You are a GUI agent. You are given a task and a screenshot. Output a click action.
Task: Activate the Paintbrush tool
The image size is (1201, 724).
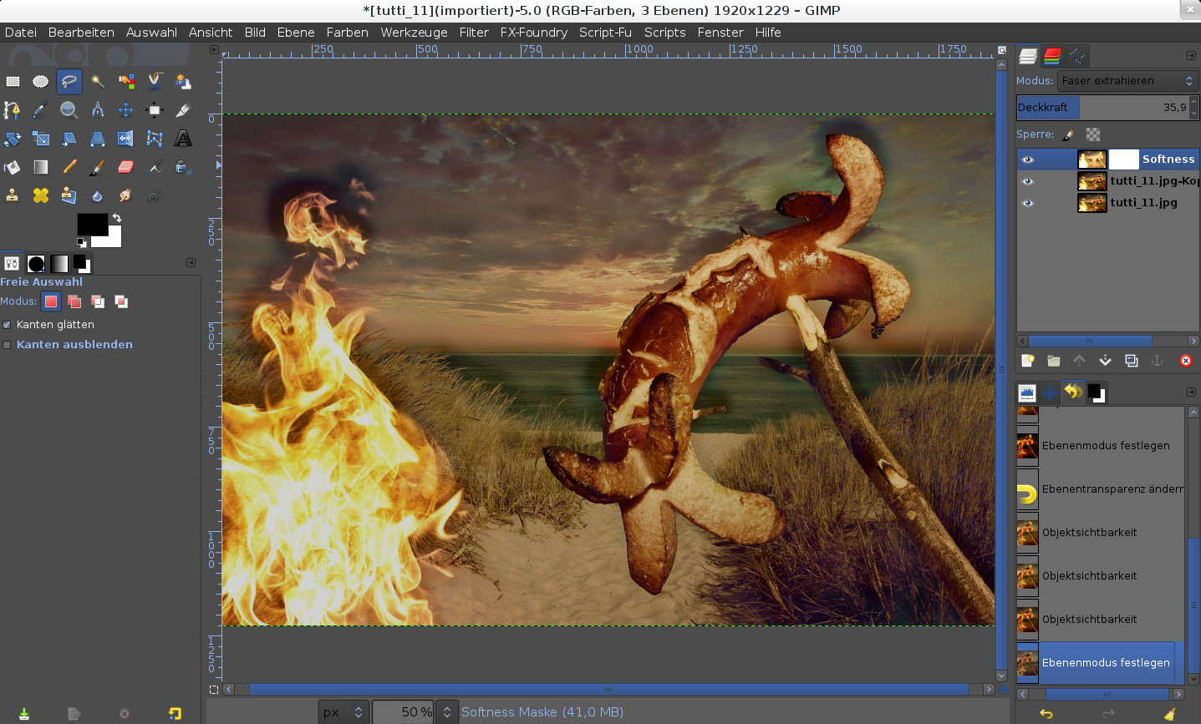point(97,167)
